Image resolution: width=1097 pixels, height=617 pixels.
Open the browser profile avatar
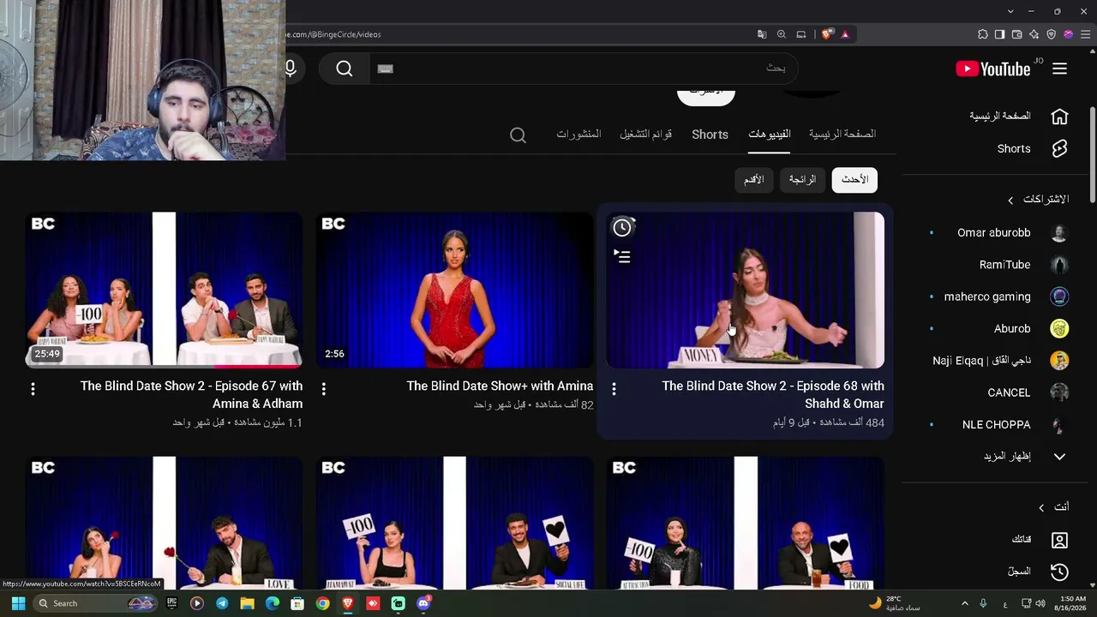pyautogui.click(x=1069, y=34)
